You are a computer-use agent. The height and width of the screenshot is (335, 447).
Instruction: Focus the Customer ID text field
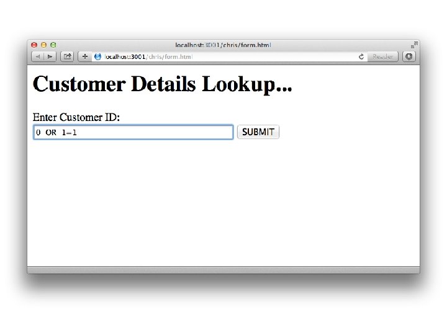pos(133,132)
